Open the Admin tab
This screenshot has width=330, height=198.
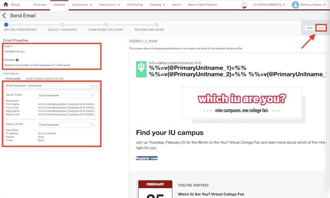pyautogui.click(x=177, y=5)
